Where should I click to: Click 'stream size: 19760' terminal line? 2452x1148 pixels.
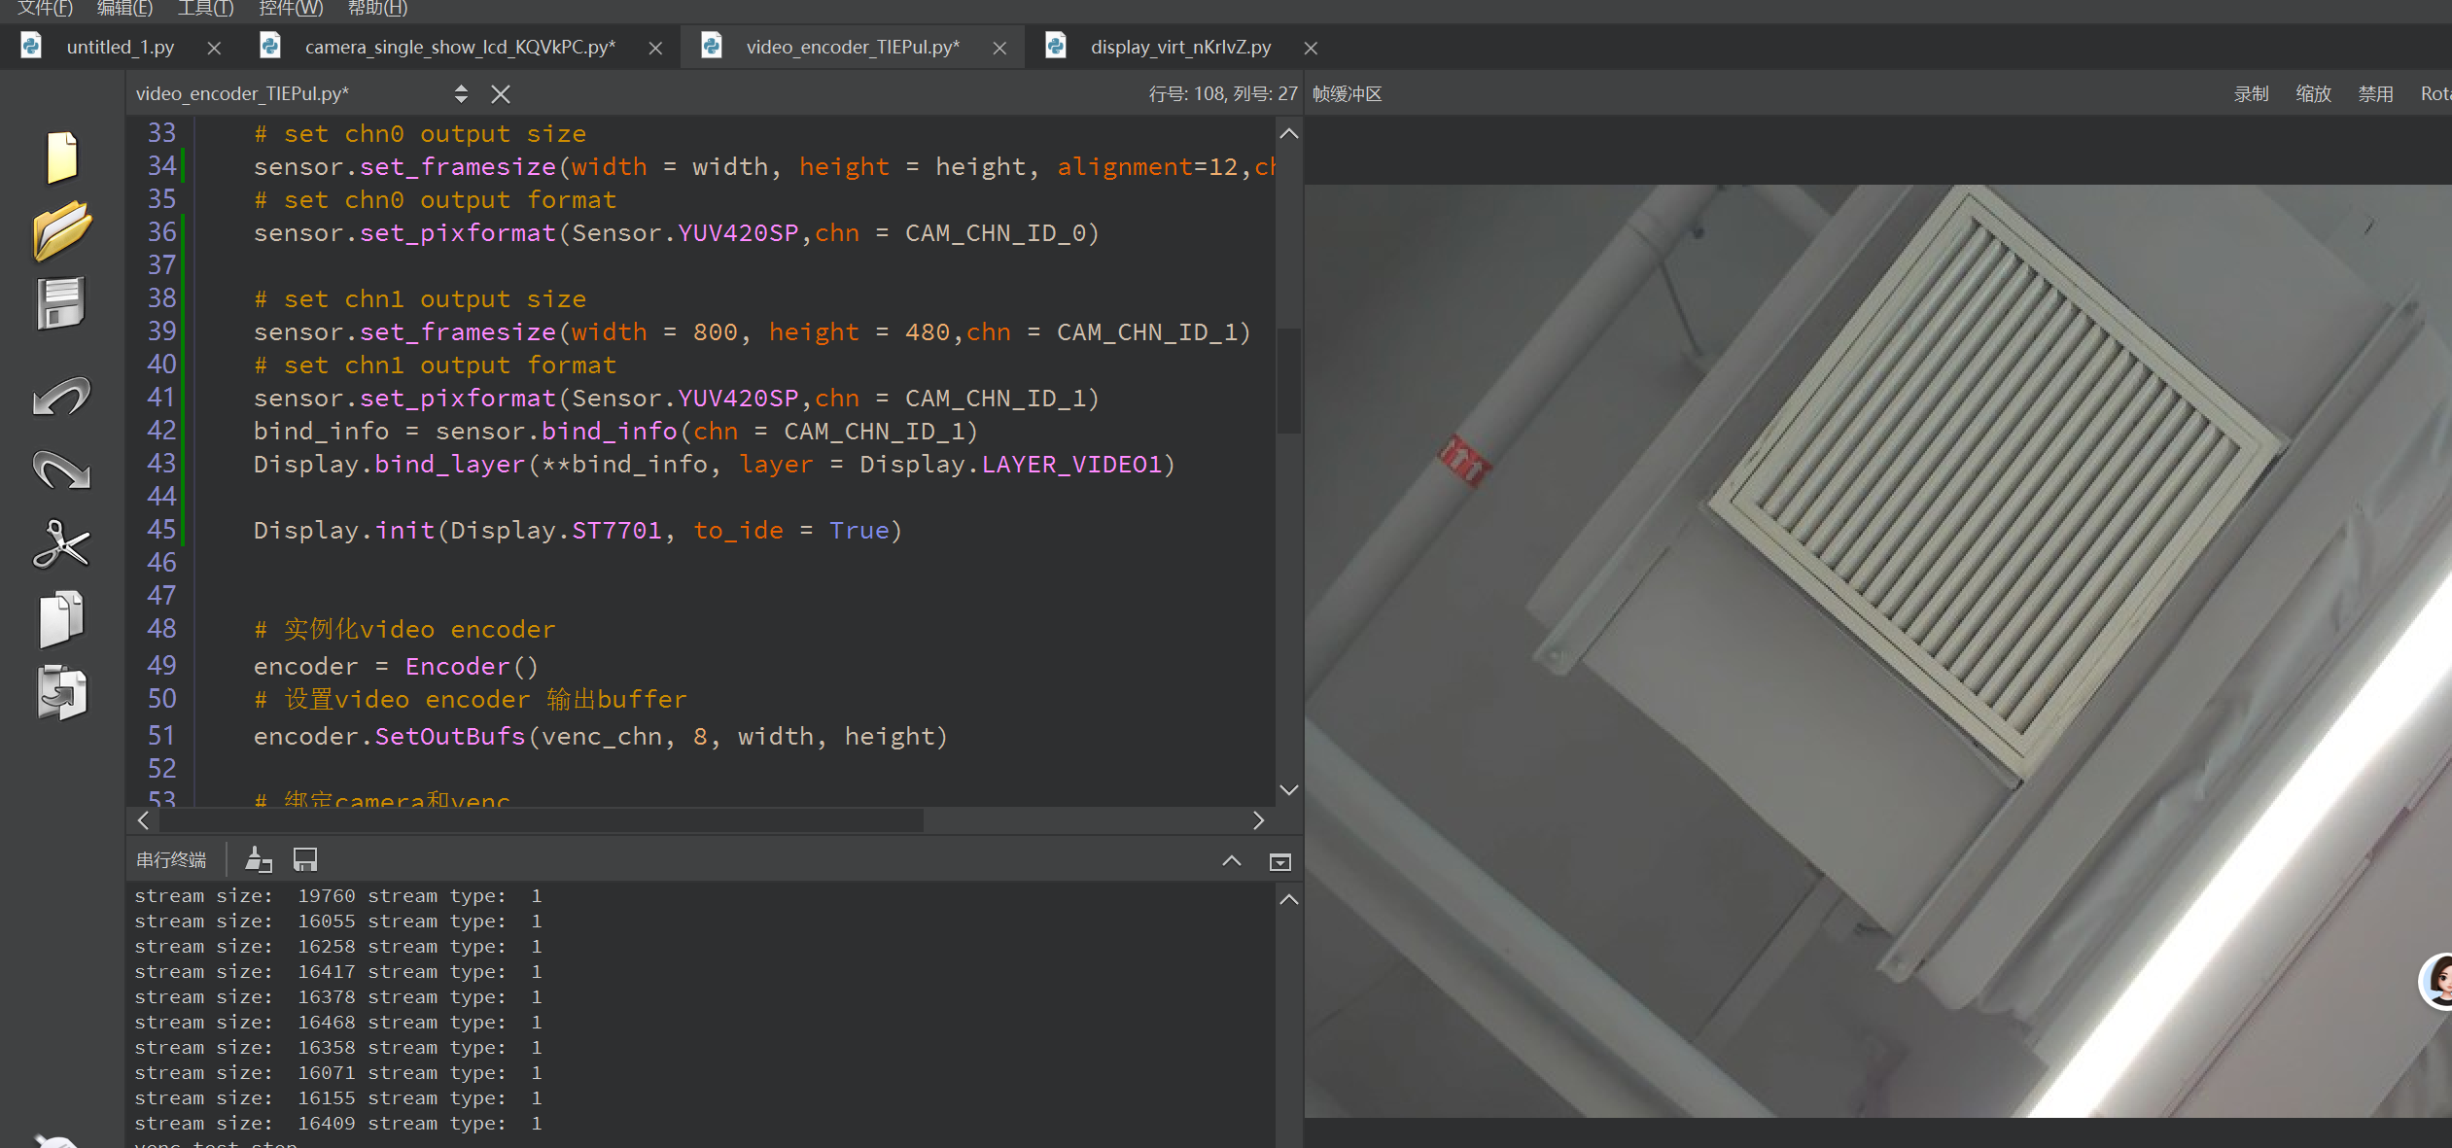pos(337,895)
